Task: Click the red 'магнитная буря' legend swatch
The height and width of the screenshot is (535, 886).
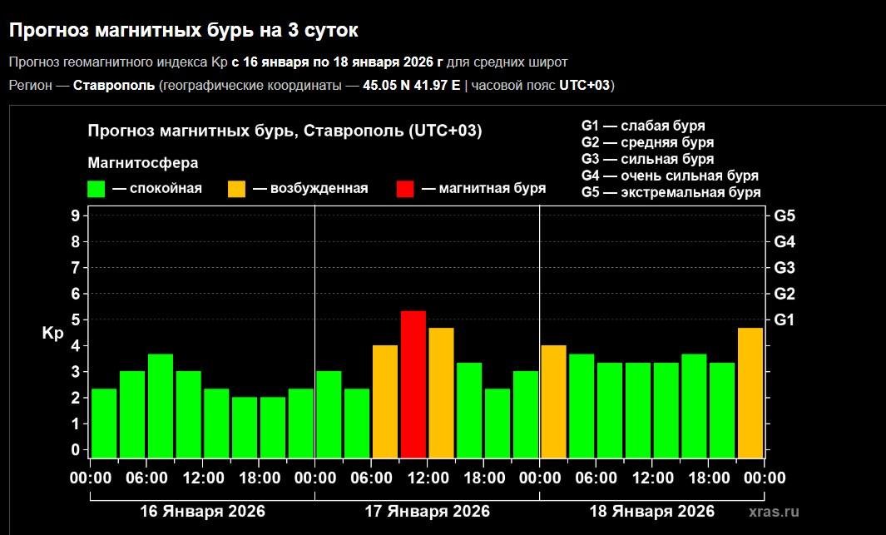Action: pos(405,189)
